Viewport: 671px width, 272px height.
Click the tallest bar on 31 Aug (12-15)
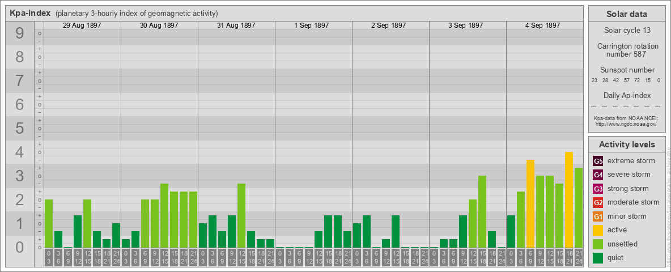(x=241, y=215)
